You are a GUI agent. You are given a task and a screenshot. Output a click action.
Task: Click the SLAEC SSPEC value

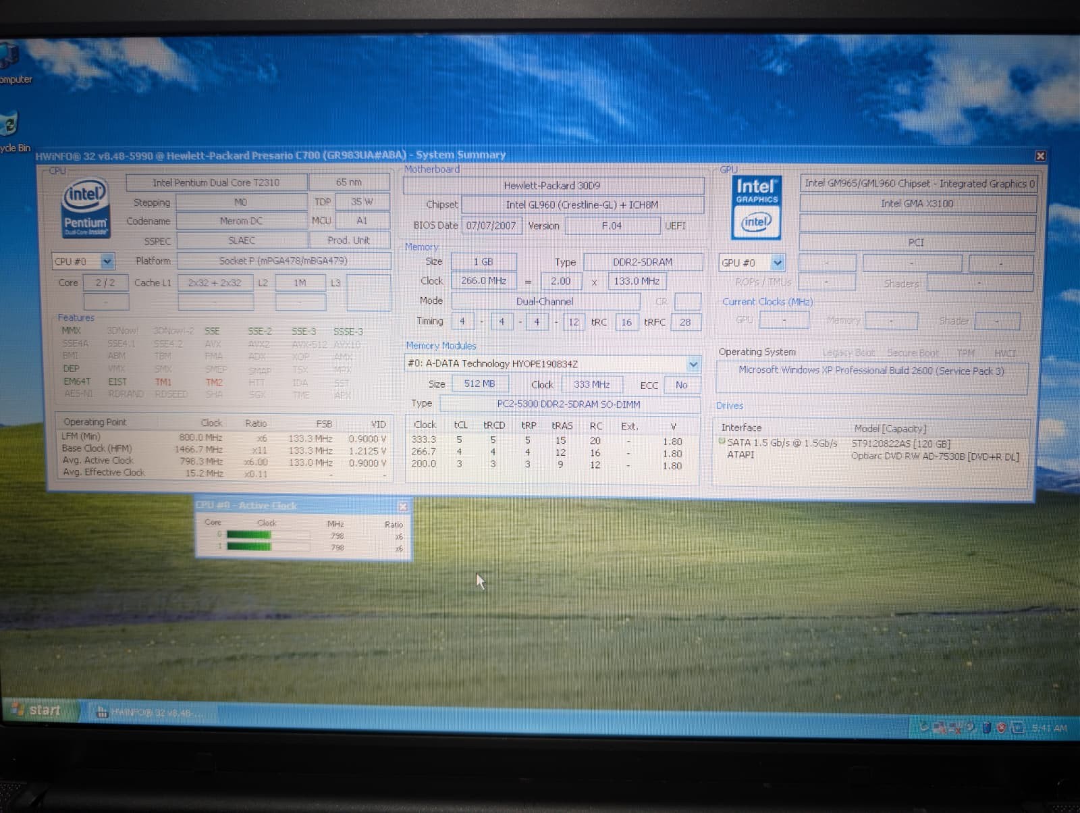(x=241, y=240)
